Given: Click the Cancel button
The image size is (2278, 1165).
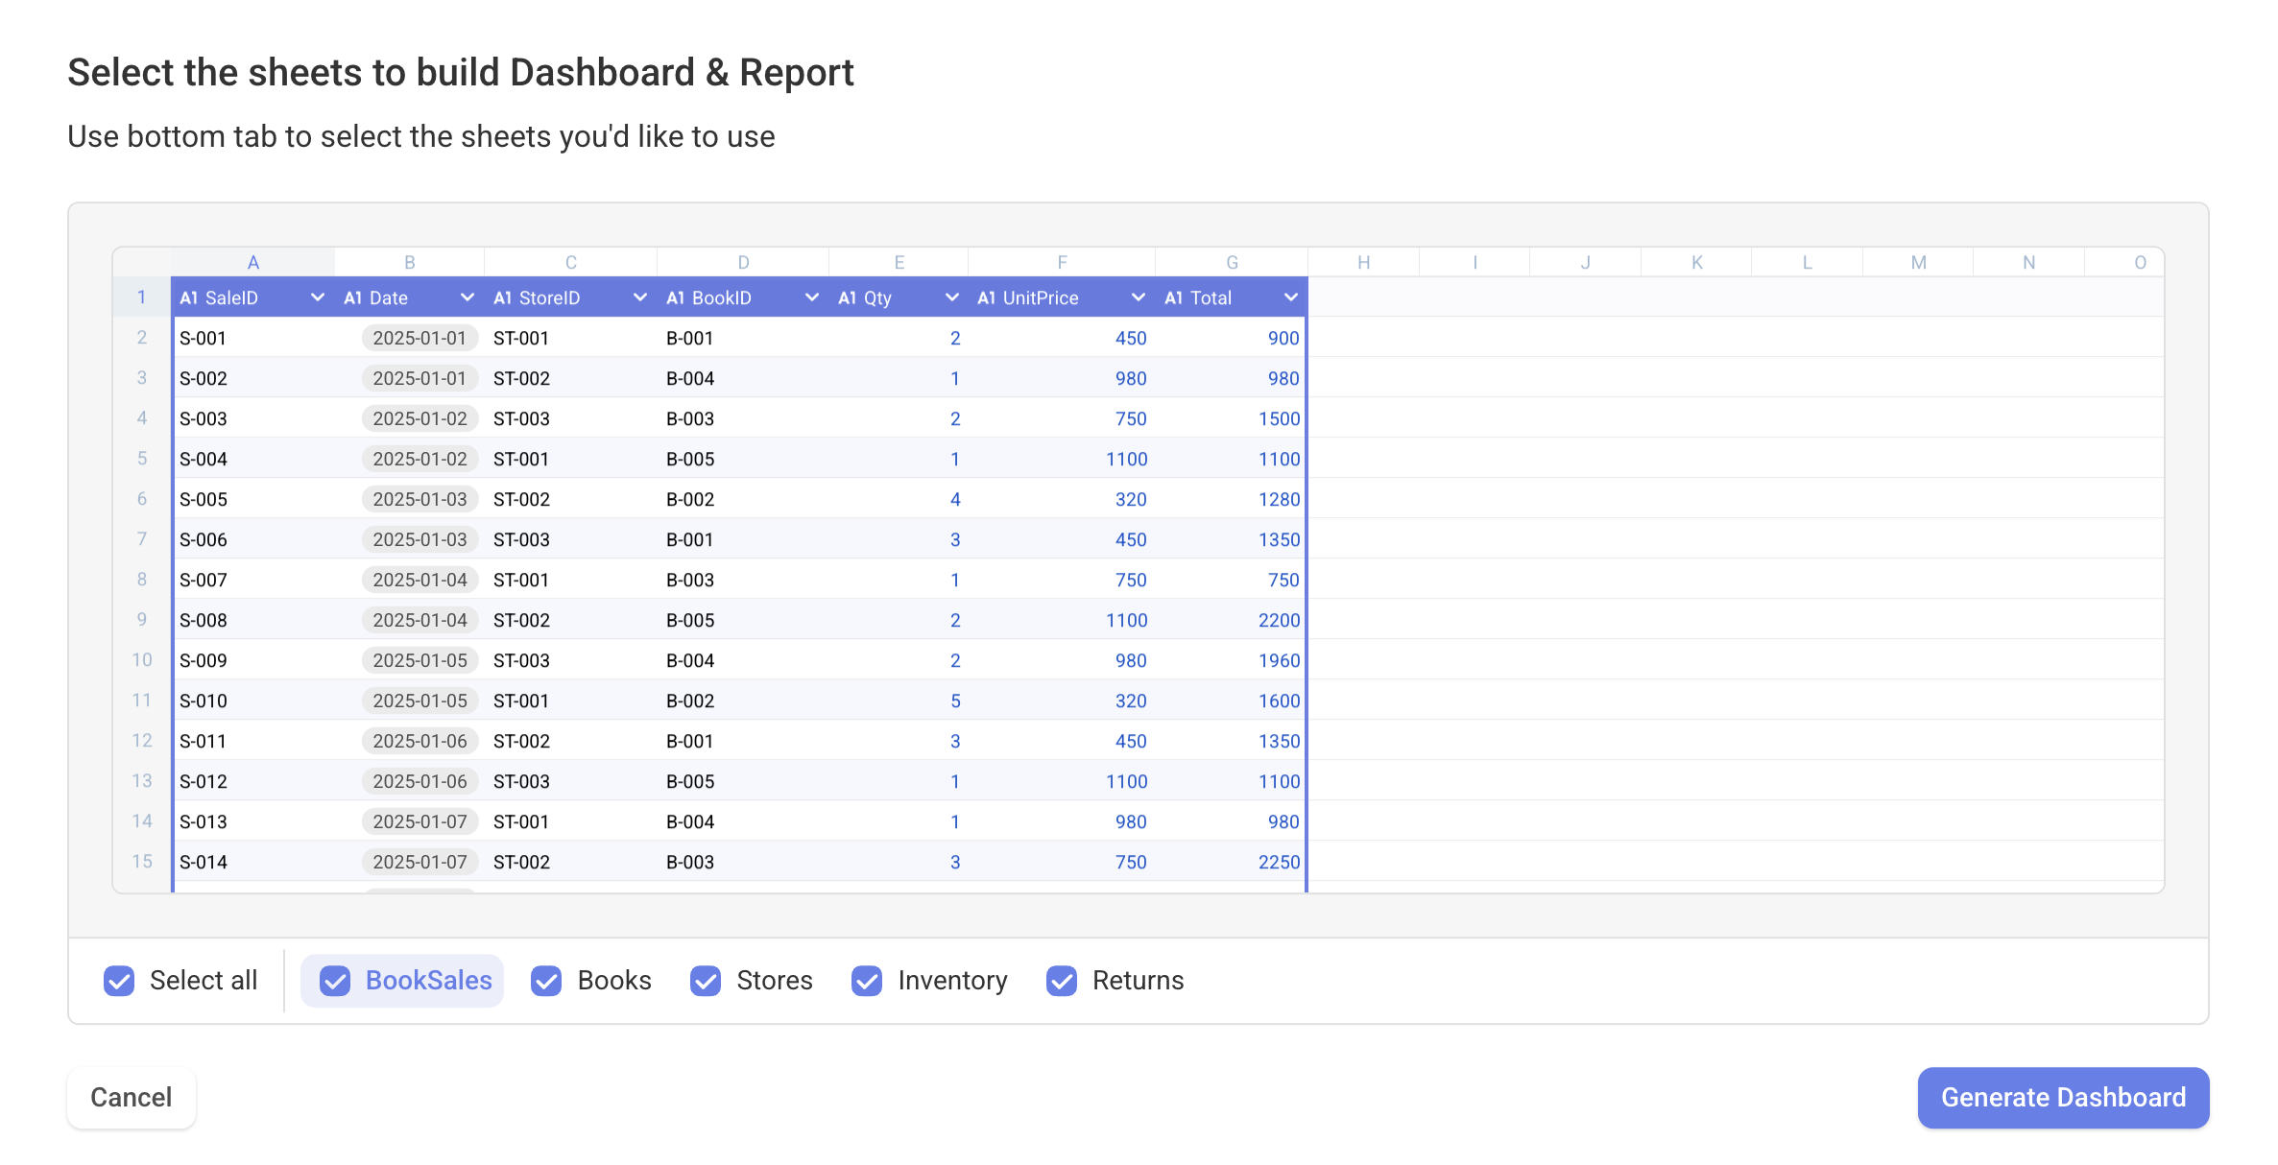Looking at the screenshot, I should [x=131, y=1097].
